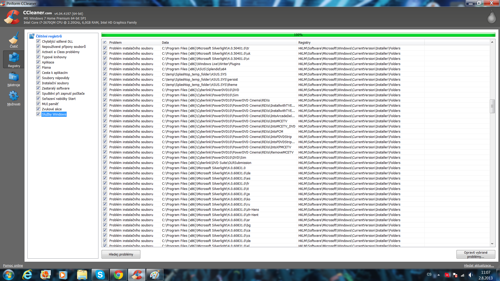Launch Internet Explorer from taskbar
The image size is (500, 281).
pyautogui.click(x=27, y=275)
